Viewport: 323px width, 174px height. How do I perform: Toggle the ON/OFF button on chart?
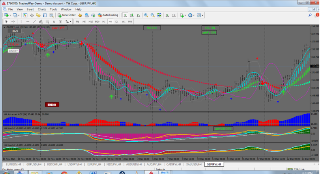(x=13, y=51)
